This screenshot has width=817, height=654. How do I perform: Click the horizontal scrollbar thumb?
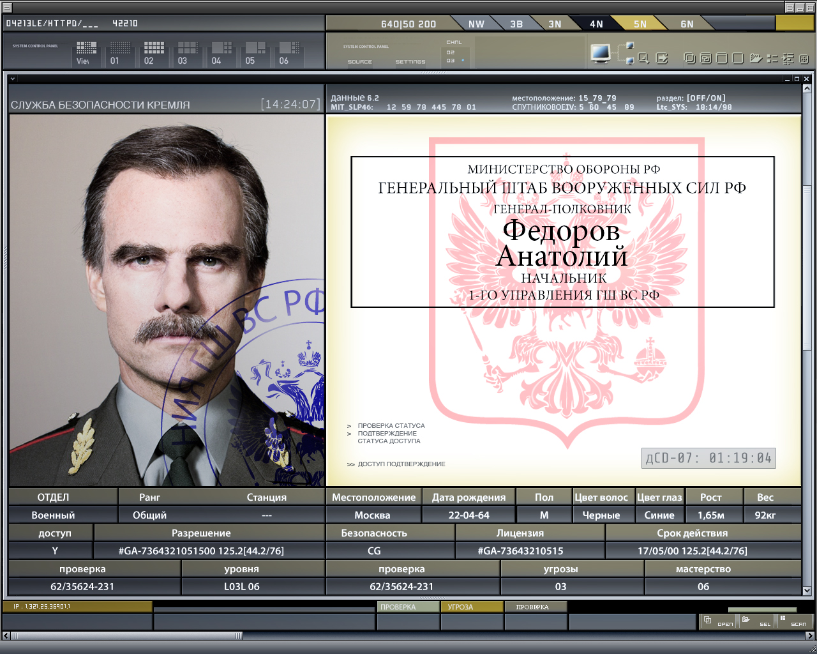[x=127, y=635]
